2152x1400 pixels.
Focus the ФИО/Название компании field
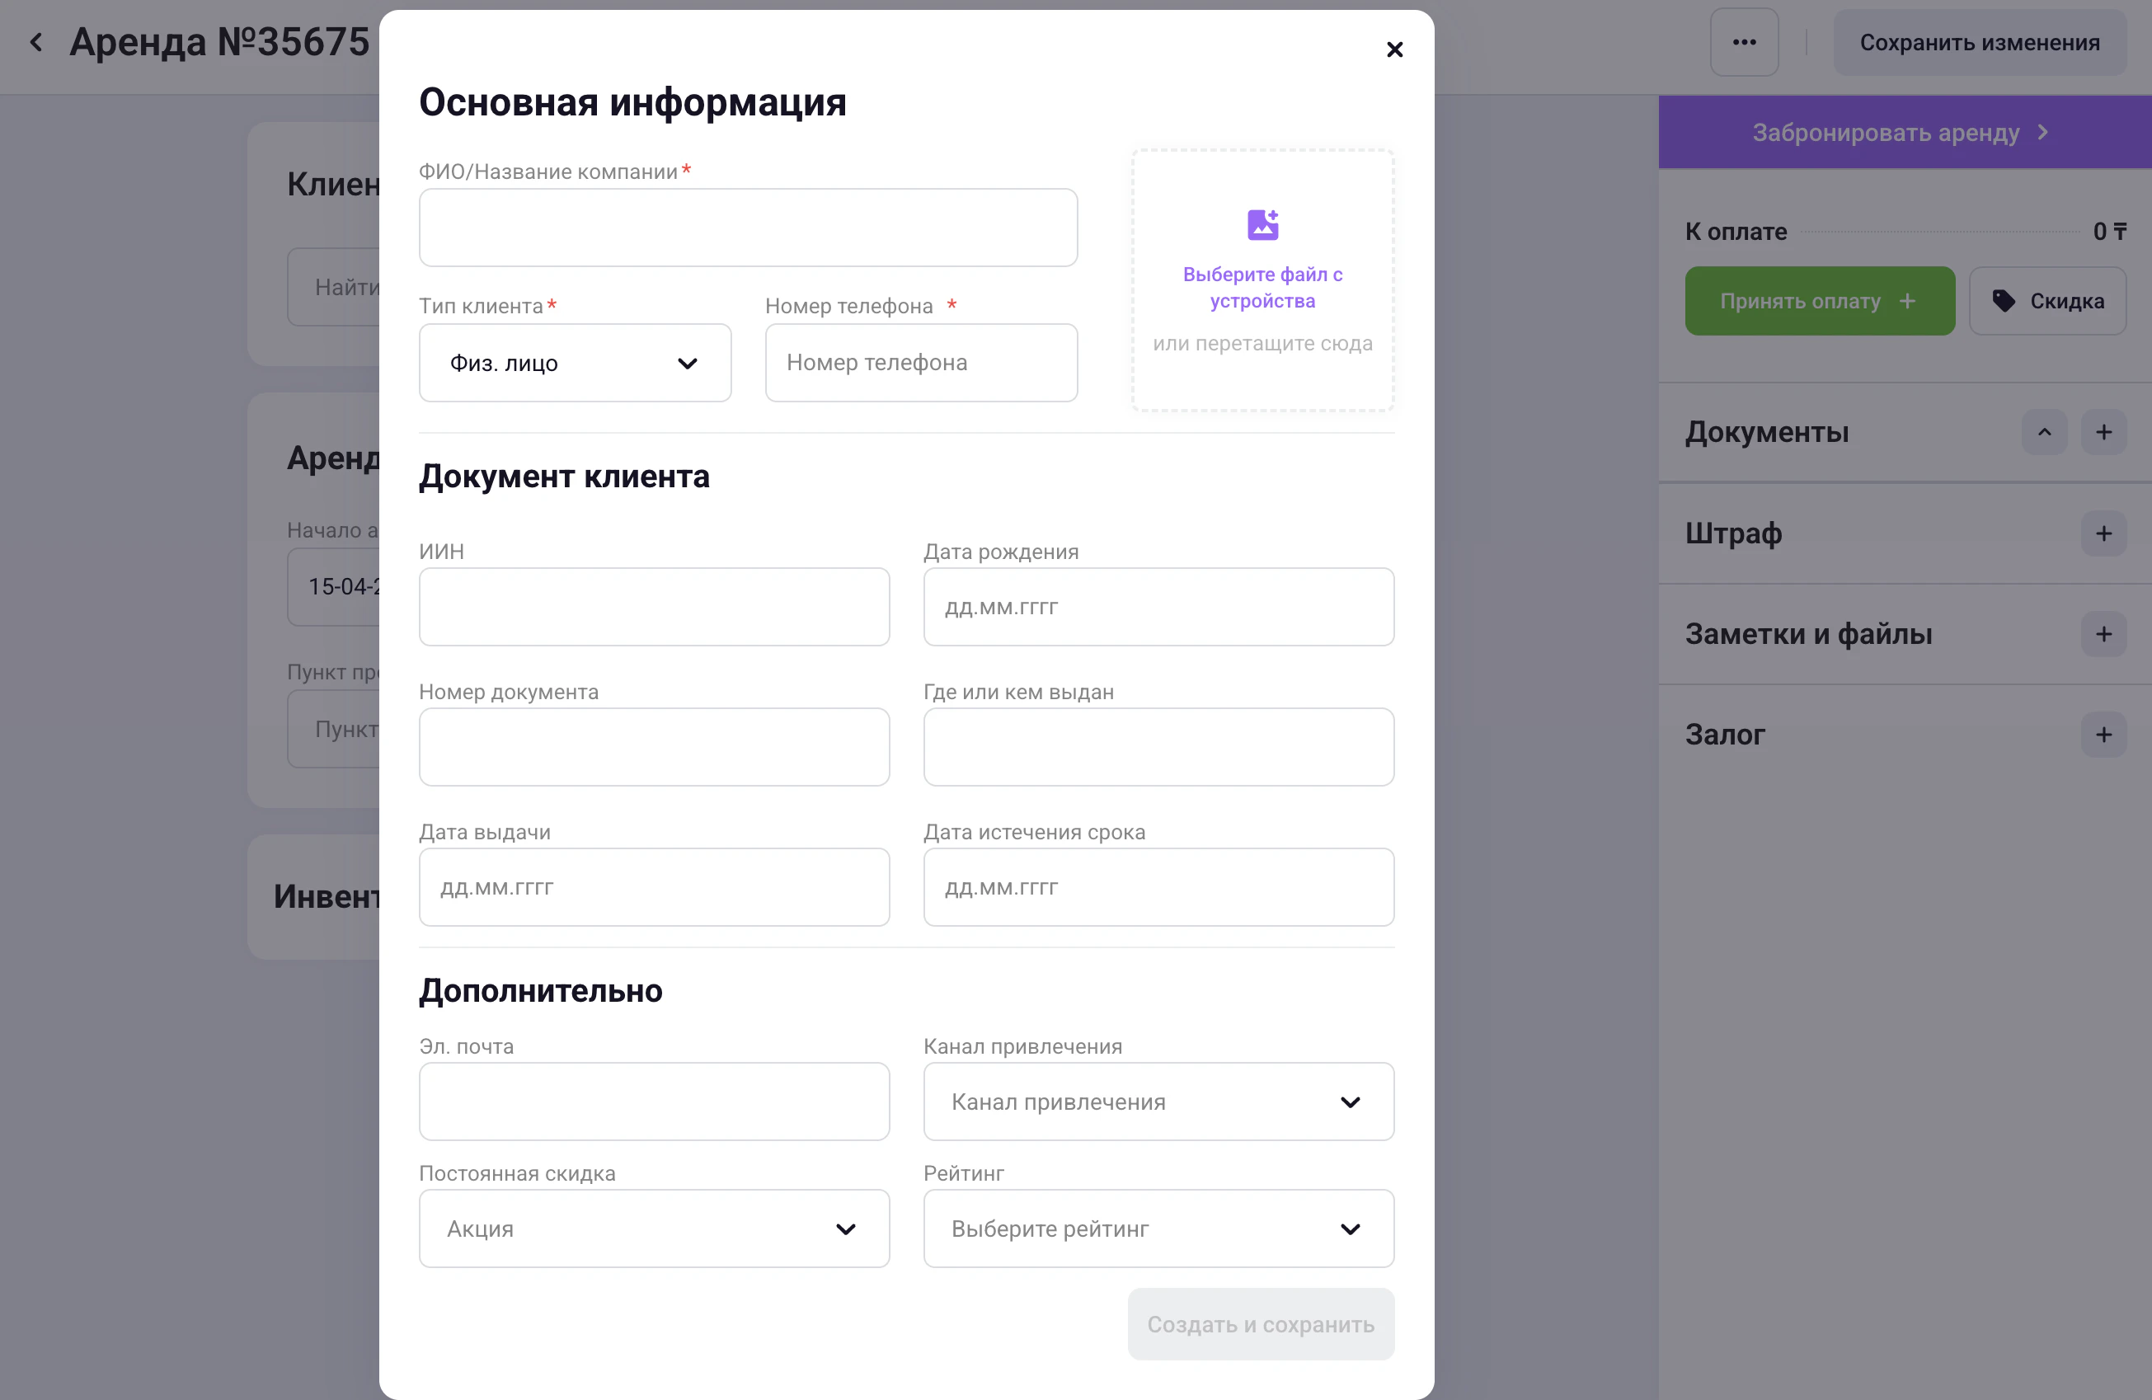pos(748,228)
